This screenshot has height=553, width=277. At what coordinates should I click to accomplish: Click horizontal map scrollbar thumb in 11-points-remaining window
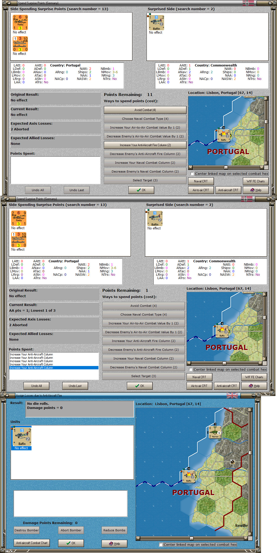point(226,167)
